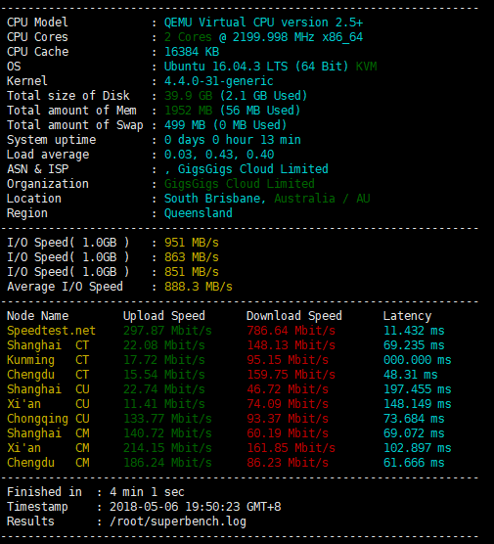The image size is (494, 544).
Task: Click the Speedtest.net node name
Action: coord(51,331)
